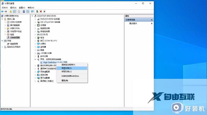The width and height of the screenshot is (207, 115).
Task: Collapse the 存储 tree node
Action: (x=2, y=41)
